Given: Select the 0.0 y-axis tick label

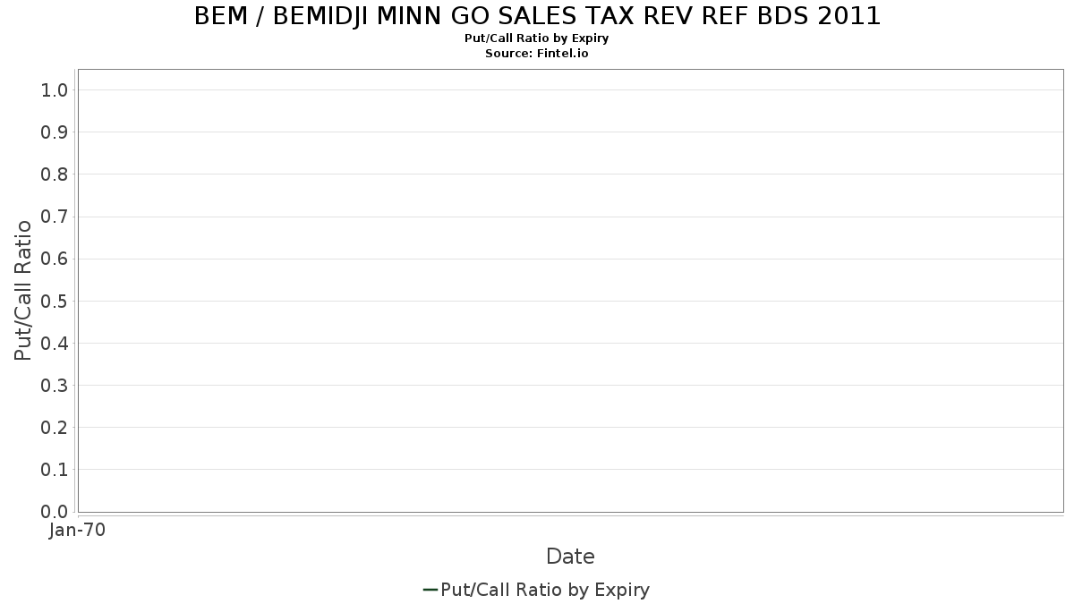Looking at the screenshot, I should tap(55, 512).
